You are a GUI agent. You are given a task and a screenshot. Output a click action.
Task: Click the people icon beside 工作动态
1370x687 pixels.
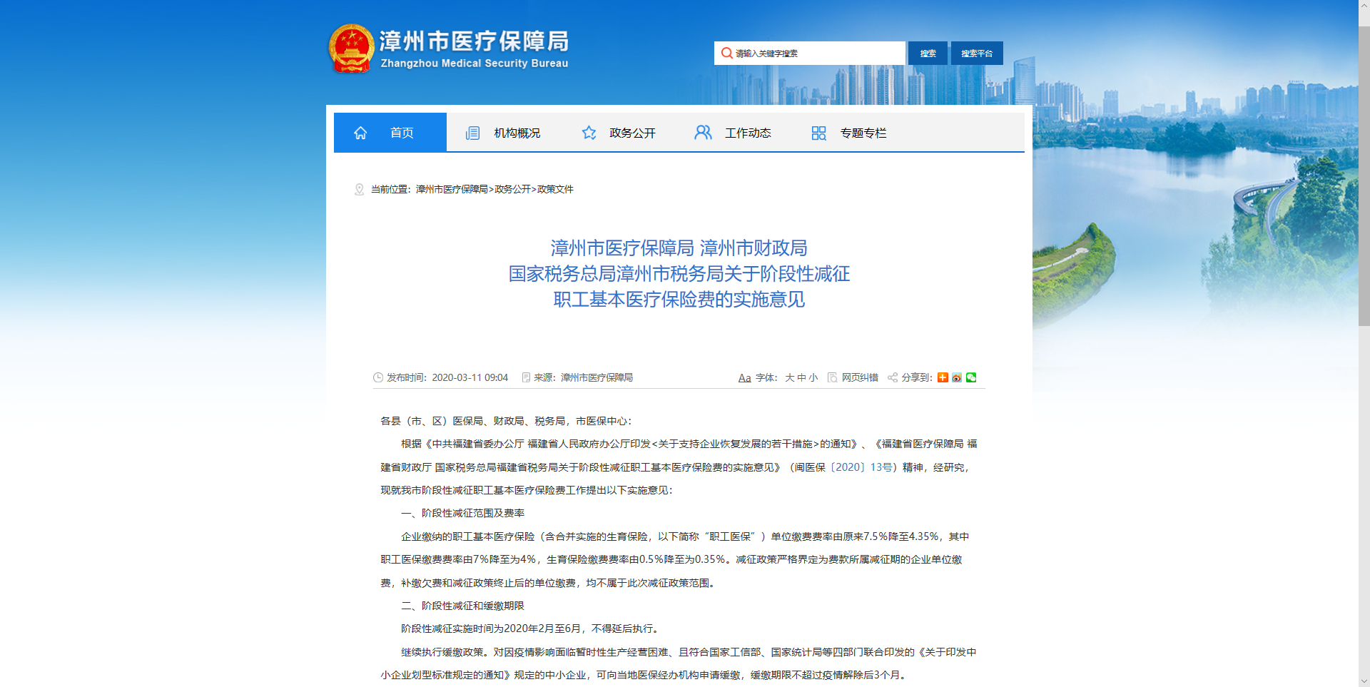tap(703, 133)
